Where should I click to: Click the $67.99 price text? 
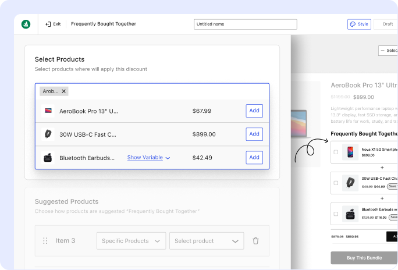(x=202, y=111)
